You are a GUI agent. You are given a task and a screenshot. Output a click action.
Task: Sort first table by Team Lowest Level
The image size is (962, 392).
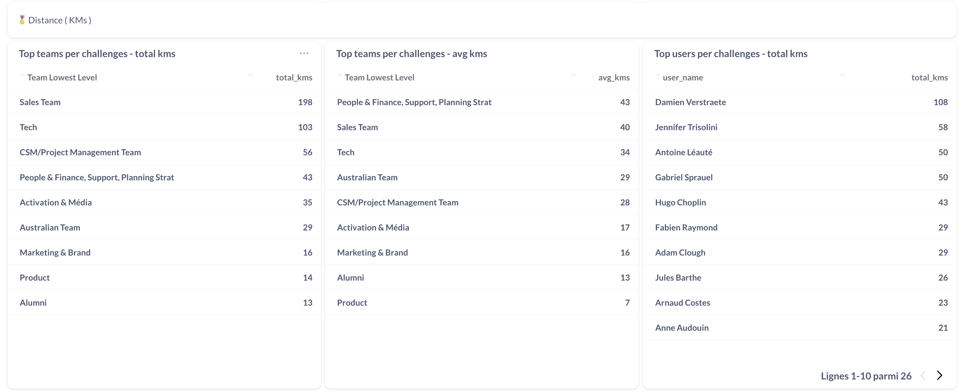coord(62,78)
